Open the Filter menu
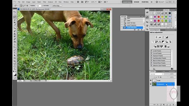This screenshot has height=106, width=189. [45, 2]
